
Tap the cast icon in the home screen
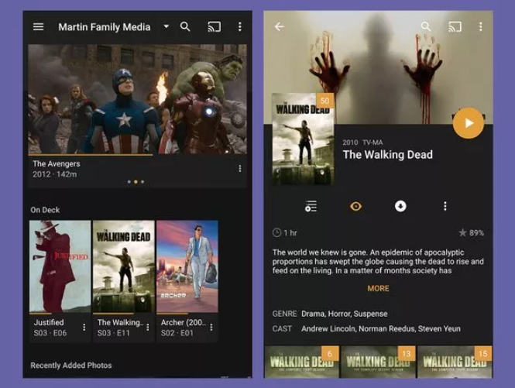tap(215, 27)
